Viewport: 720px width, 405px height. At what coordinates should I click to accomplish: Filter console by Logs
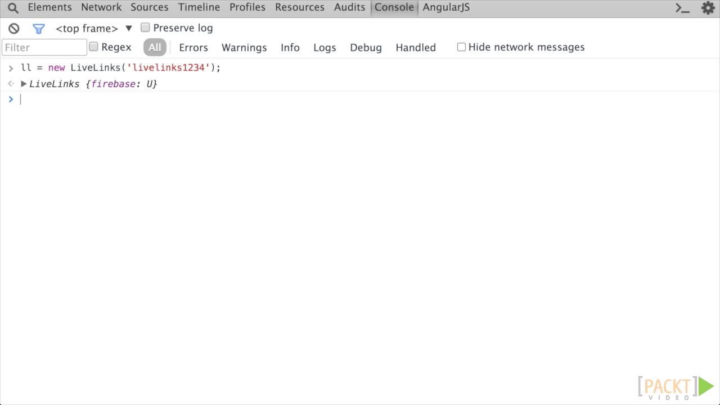[325, 48]
